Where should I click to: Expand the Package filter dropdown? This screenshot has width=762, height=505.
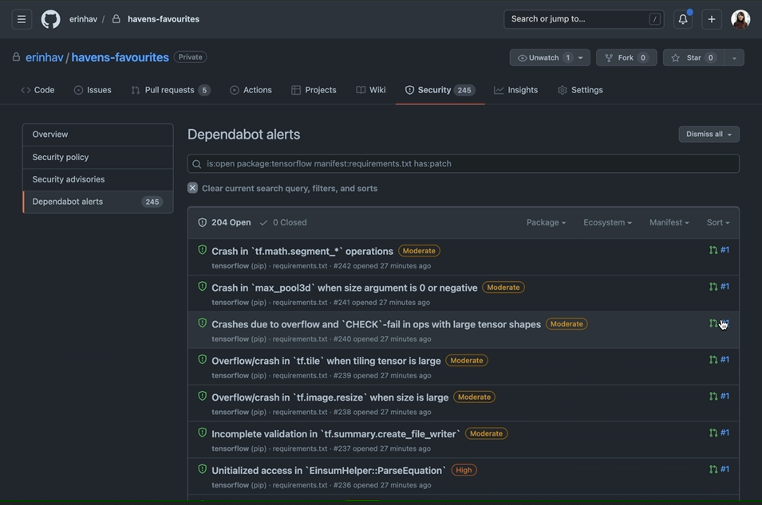click(x=546, y=222)
